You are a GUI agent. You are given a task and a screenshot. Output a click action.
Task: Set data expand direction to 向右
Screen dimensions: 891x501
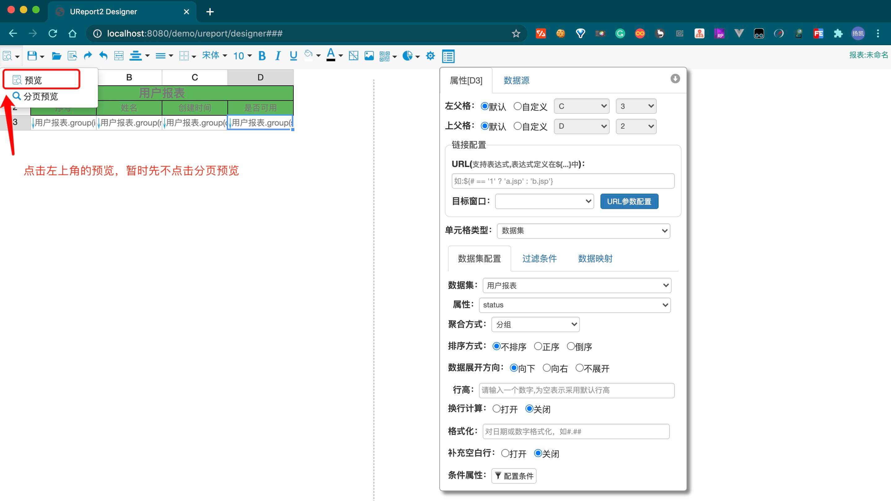click(546, 368)
